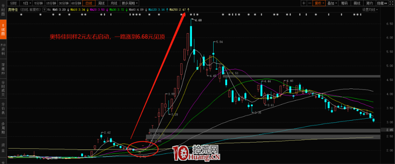Viewport: 395px width, 164px height.
Task: Click the 奥特佳 stock name label
Action: [x=12, y=10]
